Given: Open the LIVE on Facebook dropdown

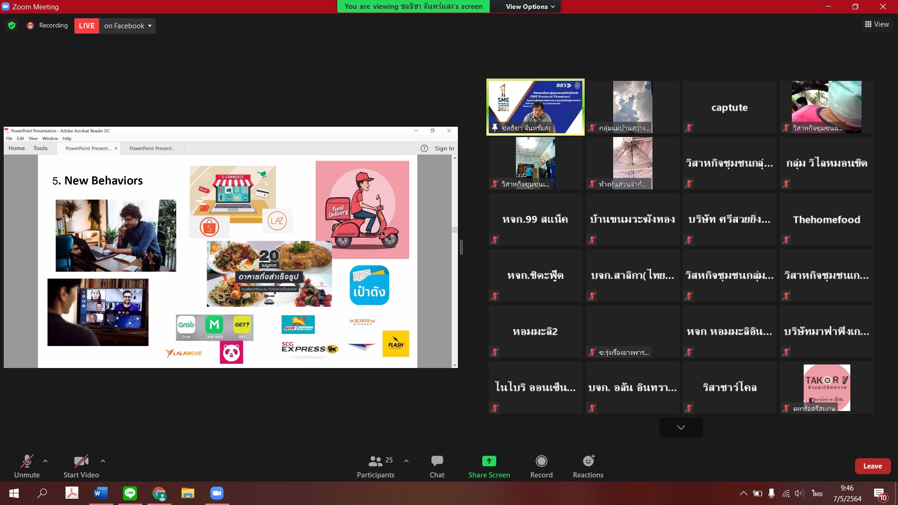Looking at the screenshot, I should click(x=128, y=26).
